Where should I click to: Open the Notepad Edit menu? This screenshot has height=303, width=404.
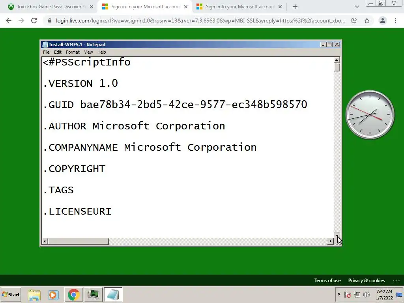pyautogui.click(x=58, y=52)
